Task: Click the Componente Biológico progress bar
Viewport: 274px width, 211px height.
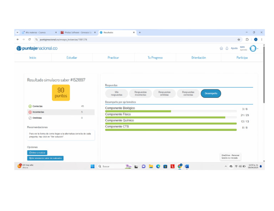Action: [171, 111]
